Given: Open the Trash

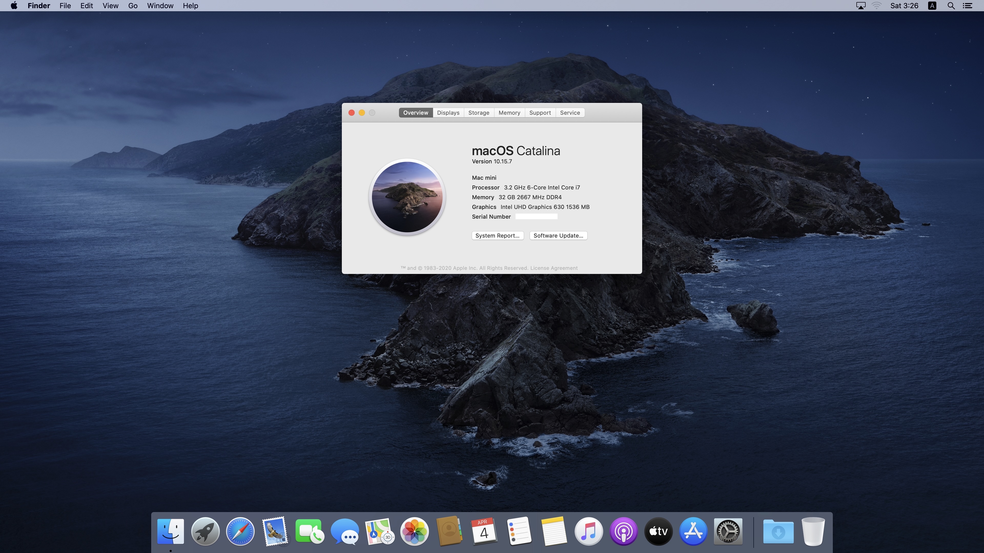Looking at the screenshot, I should coord(813,531).
